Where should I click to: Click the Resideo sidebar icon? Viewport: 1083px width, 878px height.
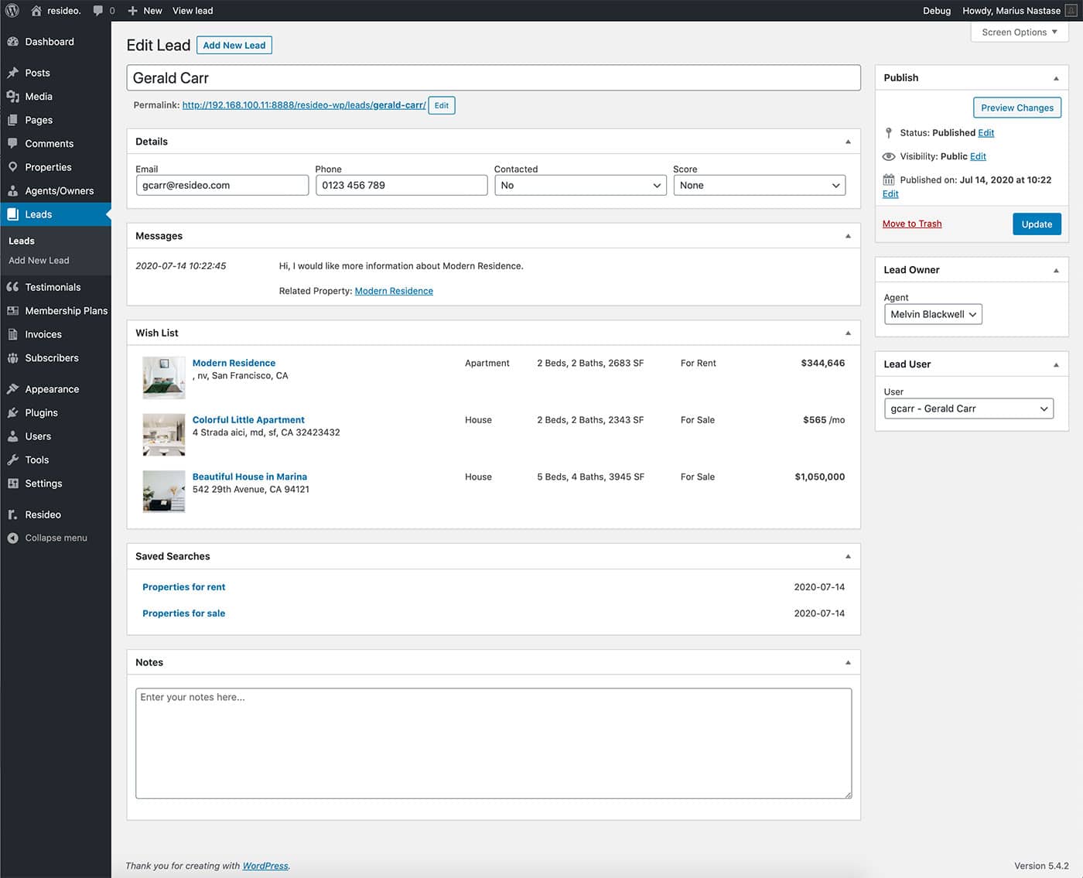(13, 514)
